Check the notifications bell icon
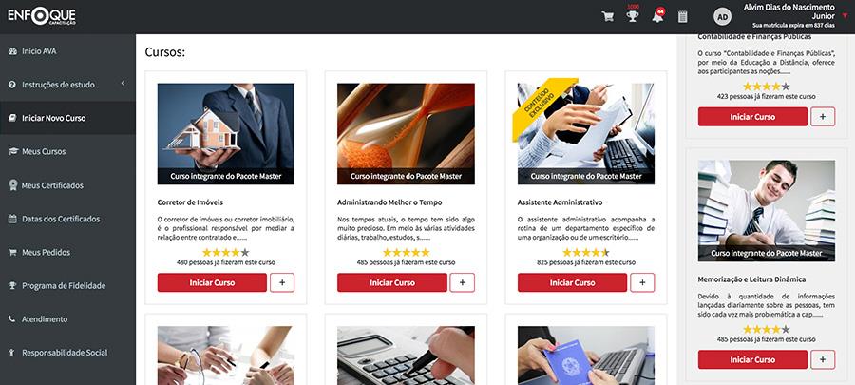 click(657, 16)
